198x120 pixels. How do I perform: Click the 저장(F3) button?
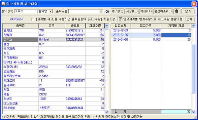[132, 11]
